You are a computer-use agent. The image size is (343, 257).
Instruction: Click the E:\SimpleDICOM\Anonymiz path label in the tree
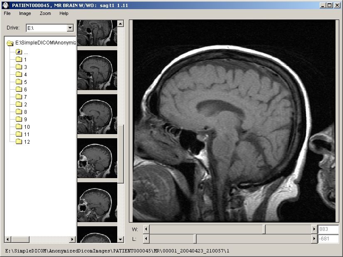pyautogui.click(x=45, y=43)
